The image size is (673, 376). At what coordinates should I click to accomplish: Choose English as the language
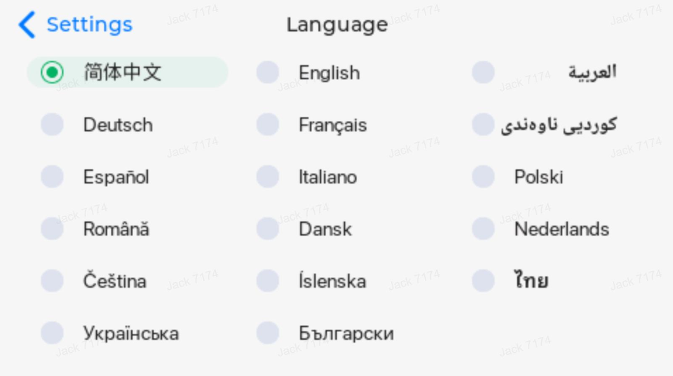pos(268,72)
